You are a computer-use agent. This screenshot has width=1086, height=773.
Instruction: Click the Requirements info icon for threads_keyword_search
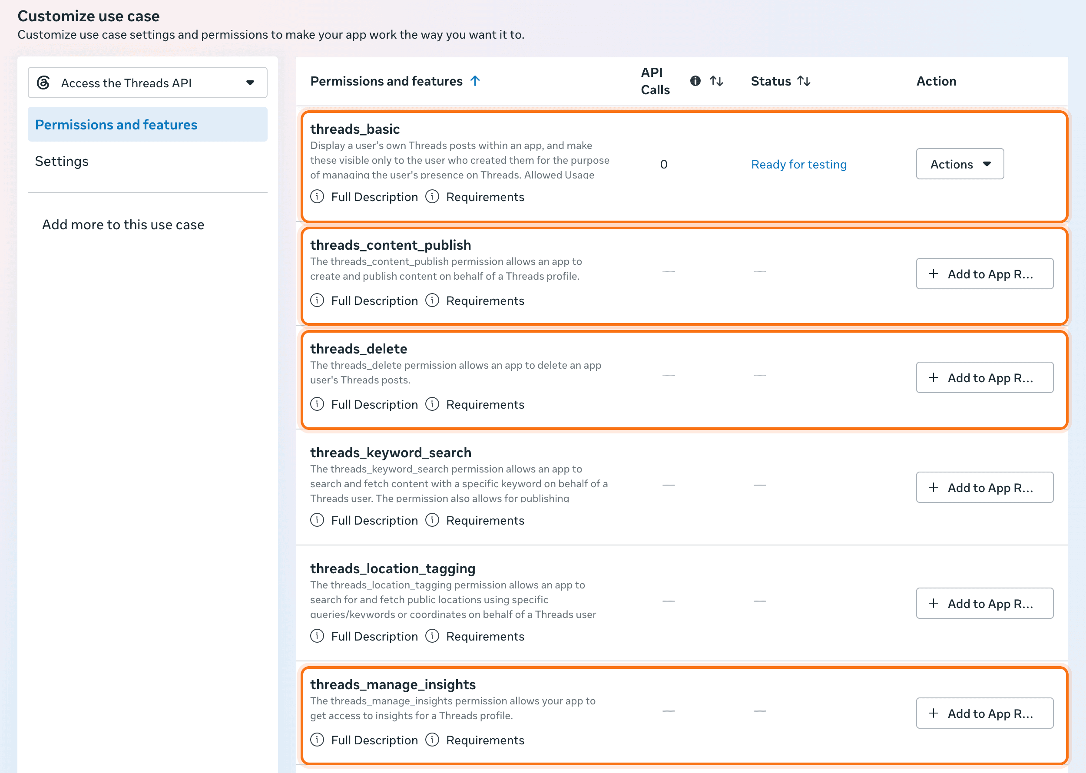coord(432,520)
